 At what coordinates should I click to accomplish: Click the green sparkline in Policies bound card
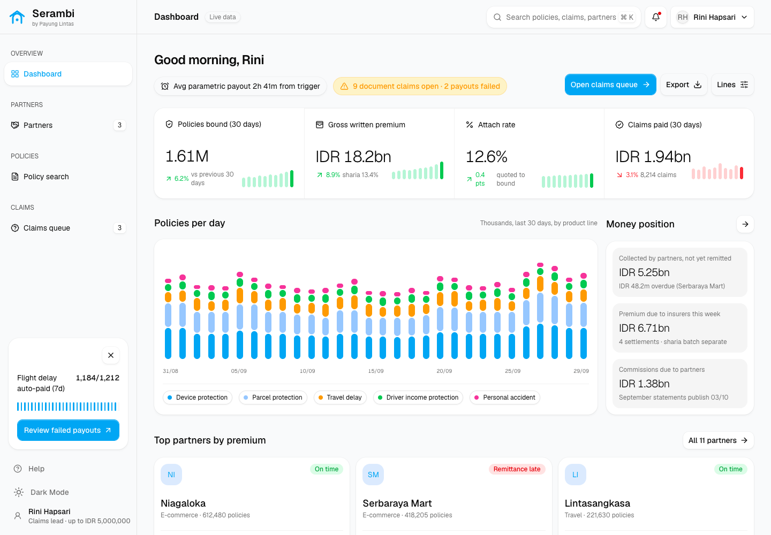click(268, 179)
